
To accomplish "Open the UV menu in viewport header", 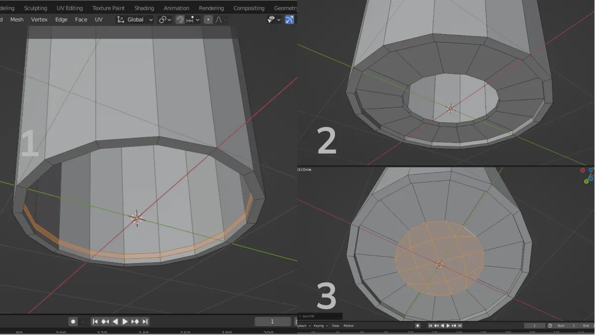I will (99, 19).
